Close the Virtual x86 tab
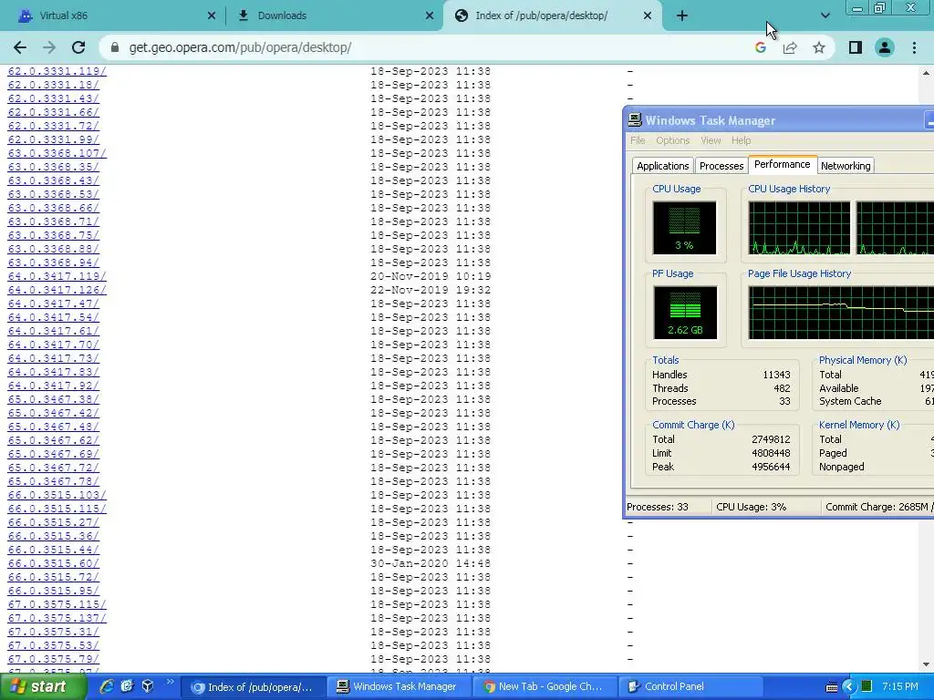Viewport: 934px width, 700px height. point(212,16)
